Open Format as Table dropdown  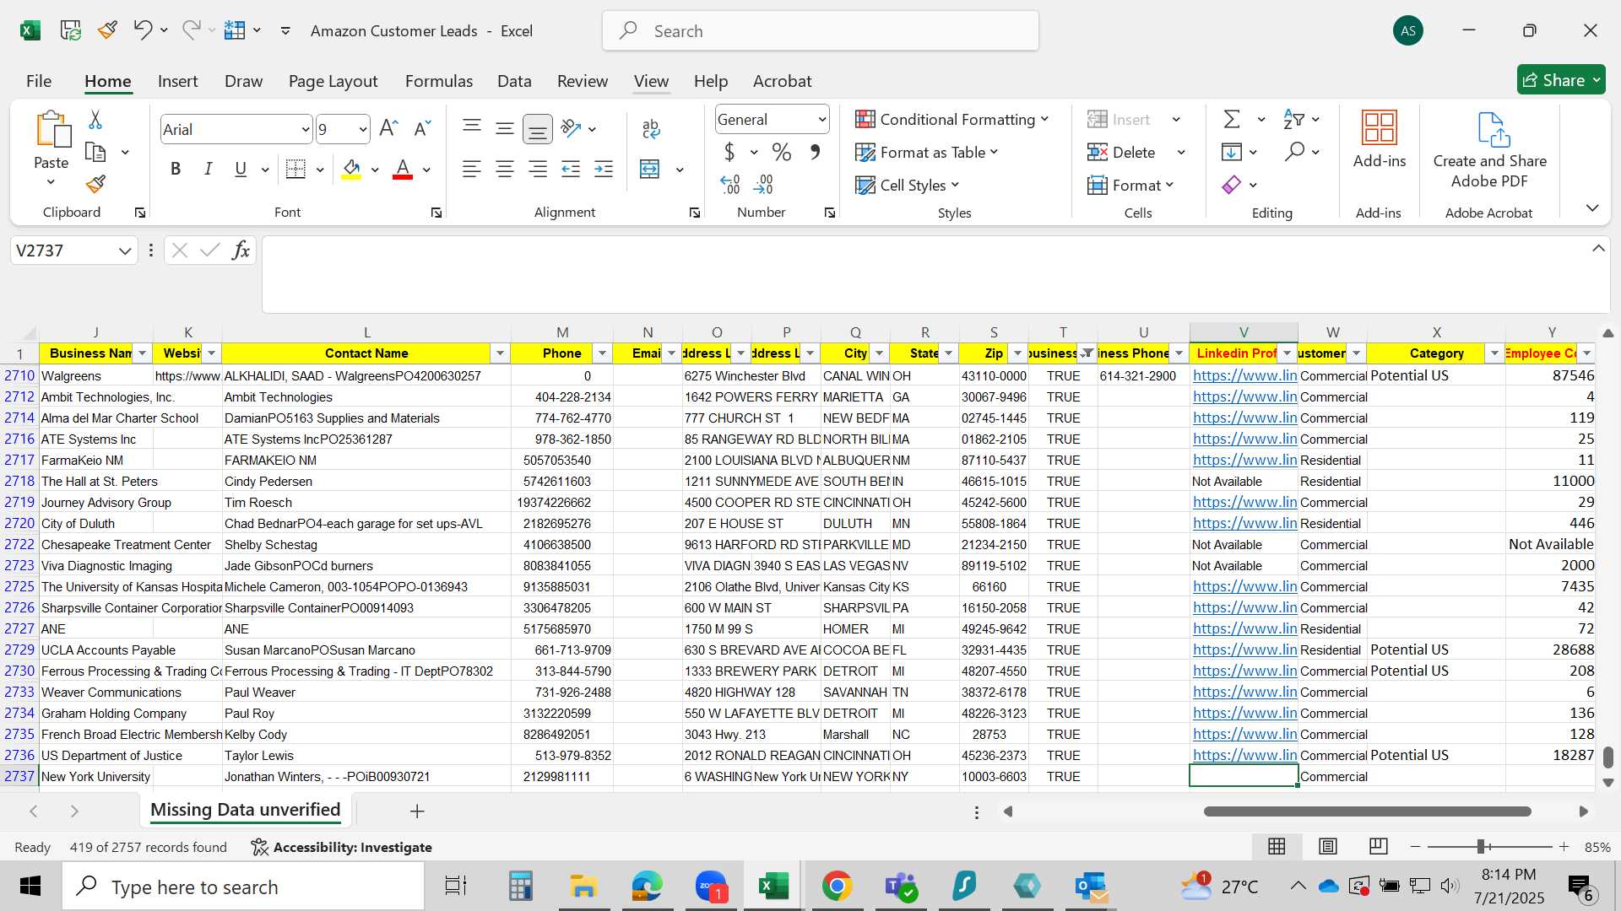927,153
